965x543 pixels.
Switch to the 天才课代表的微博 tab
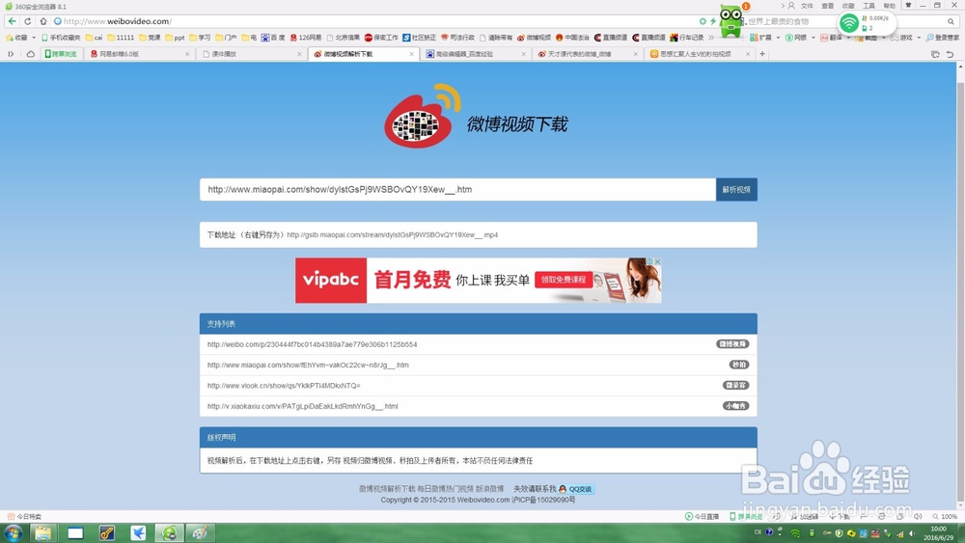click(x=587, y=54)
